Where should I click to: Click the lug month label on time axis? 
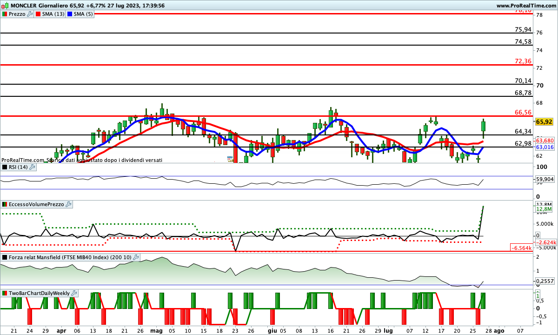(387, 330)
